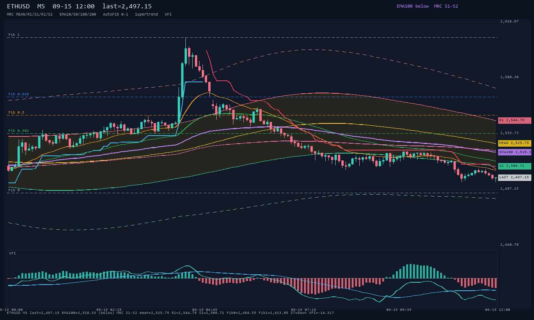Select the purple 'EMA100 2,518.3' price tag
Viewport: 534px width, 320px height.
pos(515,152)
